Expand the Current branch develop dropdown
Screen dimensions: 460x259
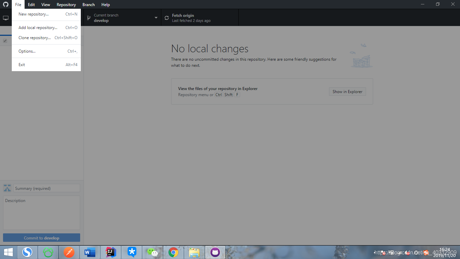tap(122, 18)
